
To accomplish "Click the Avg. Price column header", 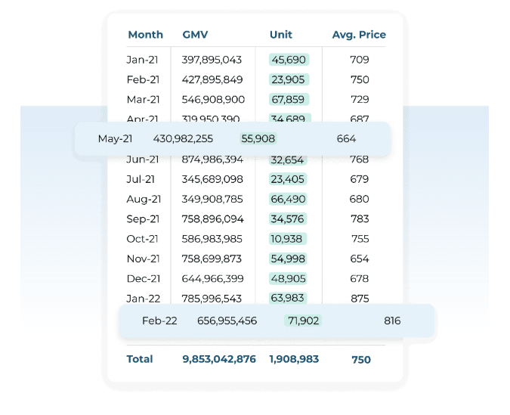I will click(359, 35).
